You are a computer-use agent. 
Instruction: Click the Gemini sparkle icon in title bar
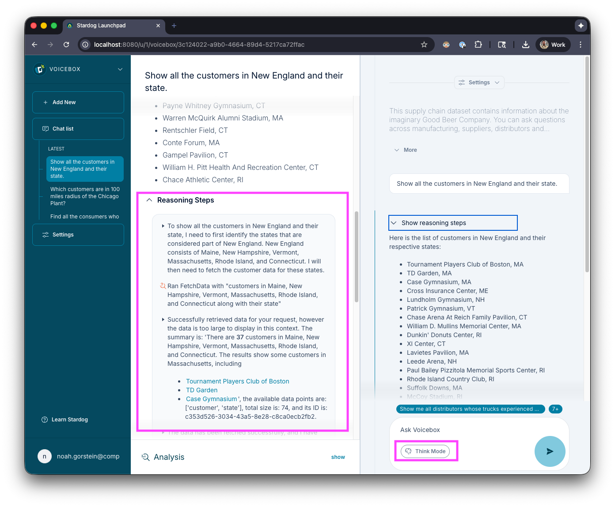click(x=581, y=26)
